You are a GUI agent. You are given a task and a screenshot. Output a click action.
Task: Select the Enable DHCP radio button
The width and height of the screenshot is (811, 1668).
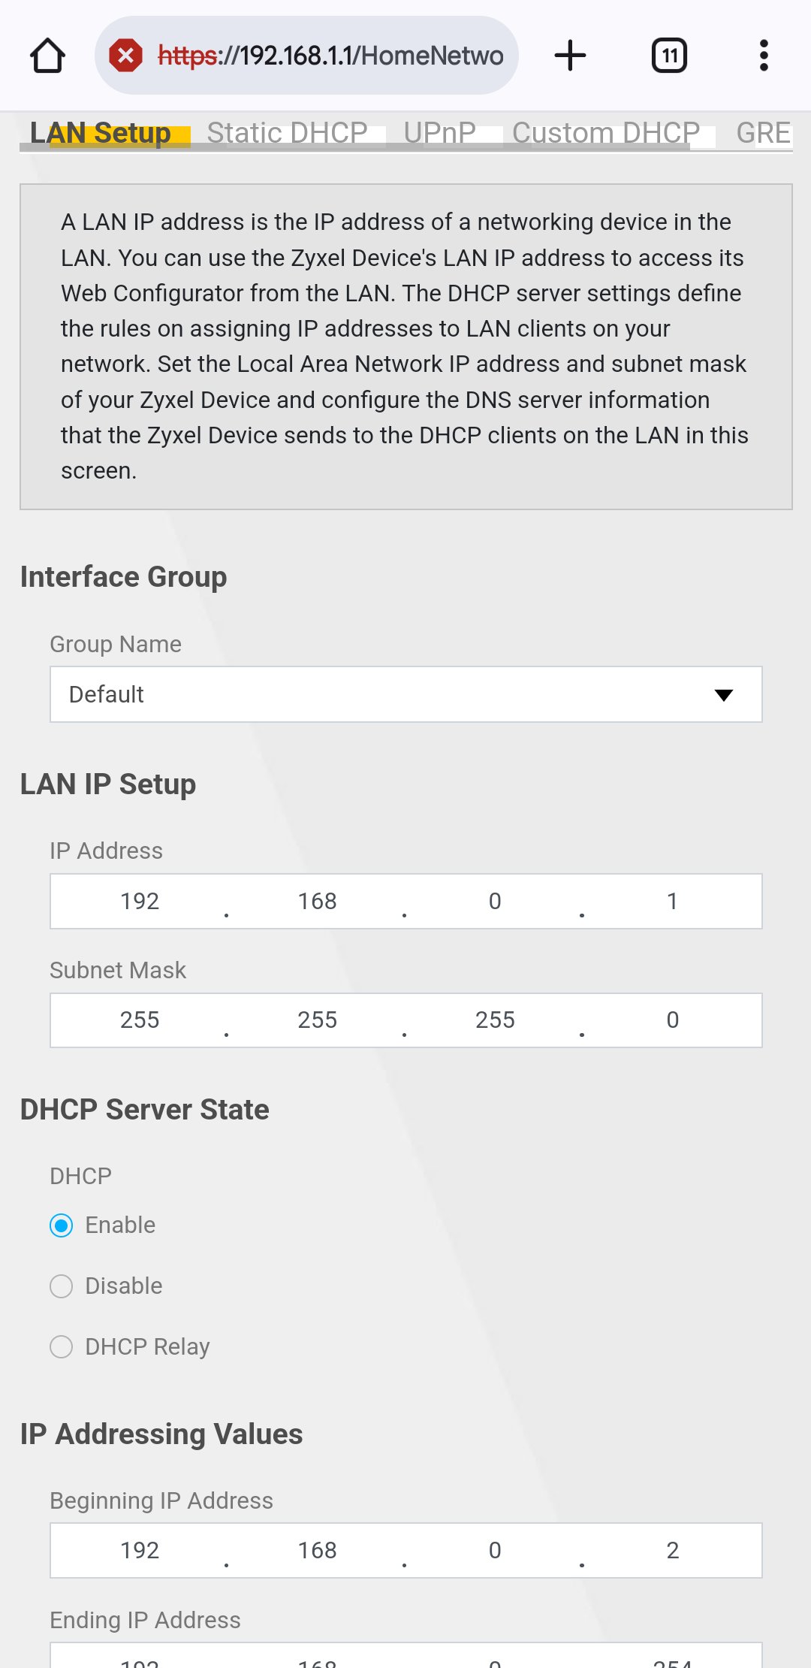[x=62, y=1225]
